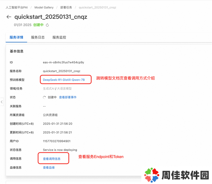Click 查看部署事件 link
The height and width of the screenshot is (184, 212).
(68, 97)
